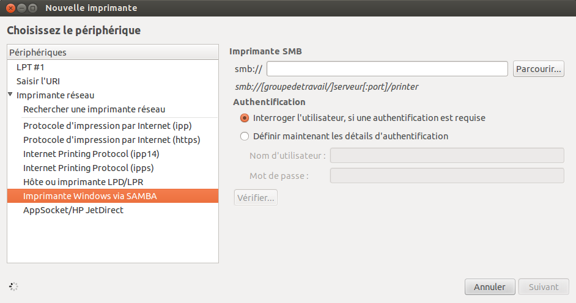The image size is (576, 303).
Task: Close the Nouvelle imprimante window
Action: click(10, 8)
